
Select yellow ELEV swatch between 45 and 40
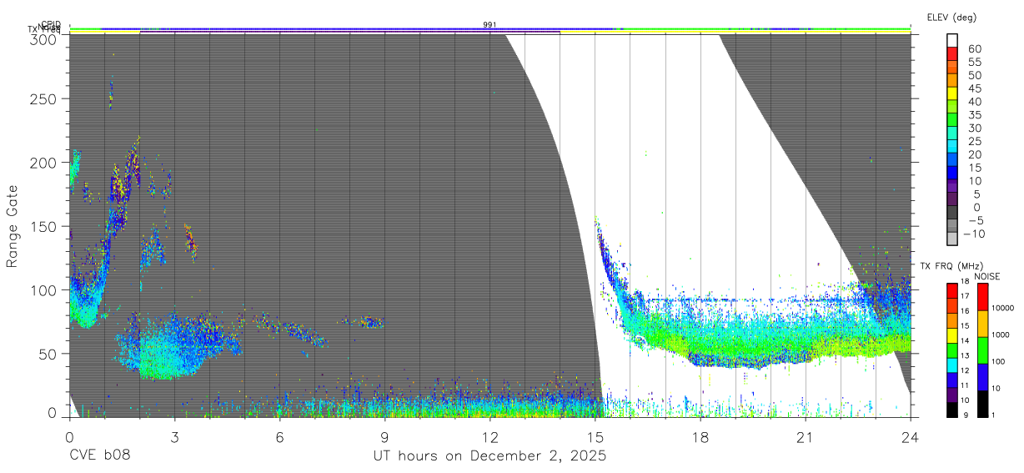coord(952,93)
